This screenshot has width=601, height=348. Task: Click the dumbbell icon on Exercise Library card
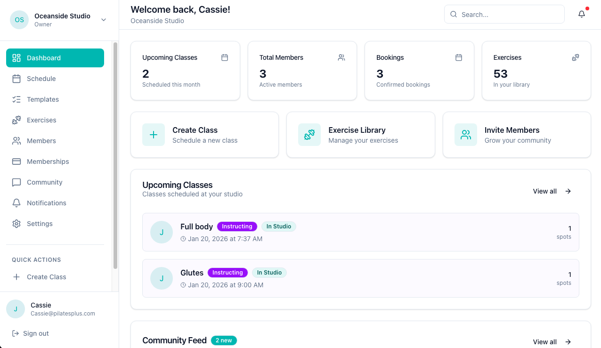tap(309, 135)
